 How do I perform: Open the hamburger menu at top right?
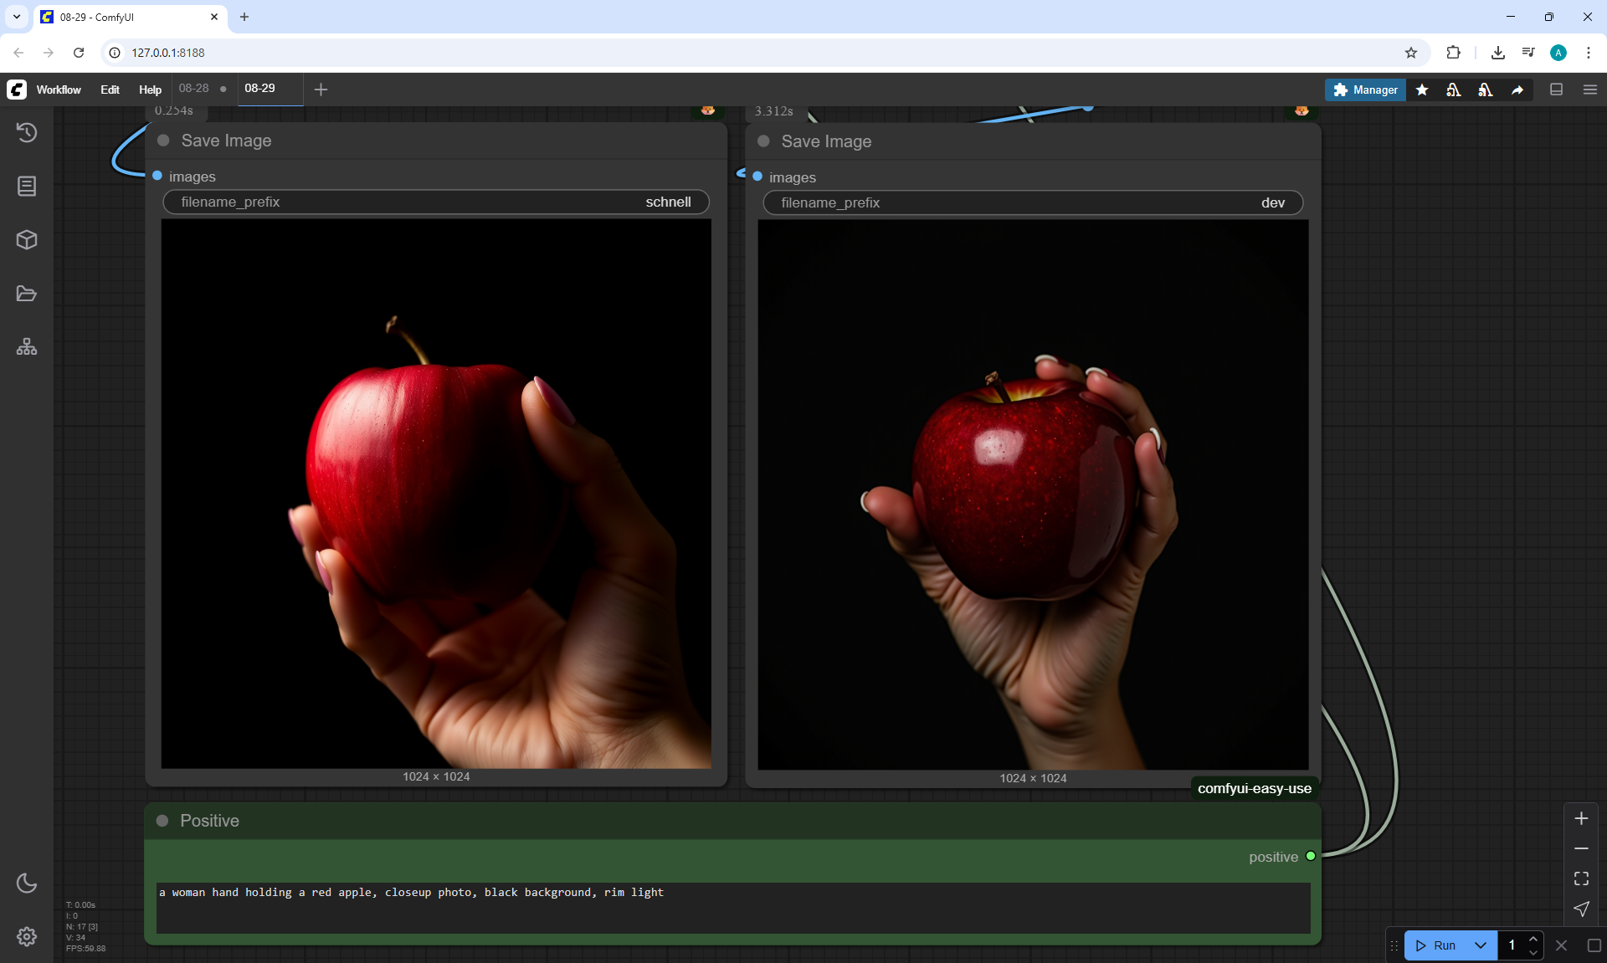(x=1590, y=90)
